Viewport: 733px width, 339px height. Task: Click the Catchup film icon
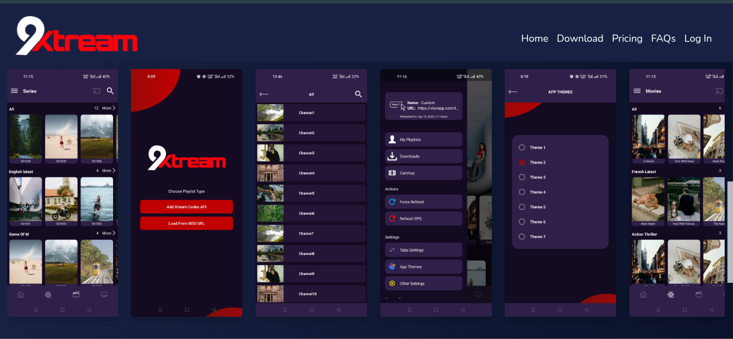click(392, 173)
